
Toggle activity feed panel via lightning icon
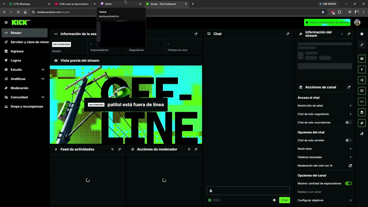coord(362,69)
